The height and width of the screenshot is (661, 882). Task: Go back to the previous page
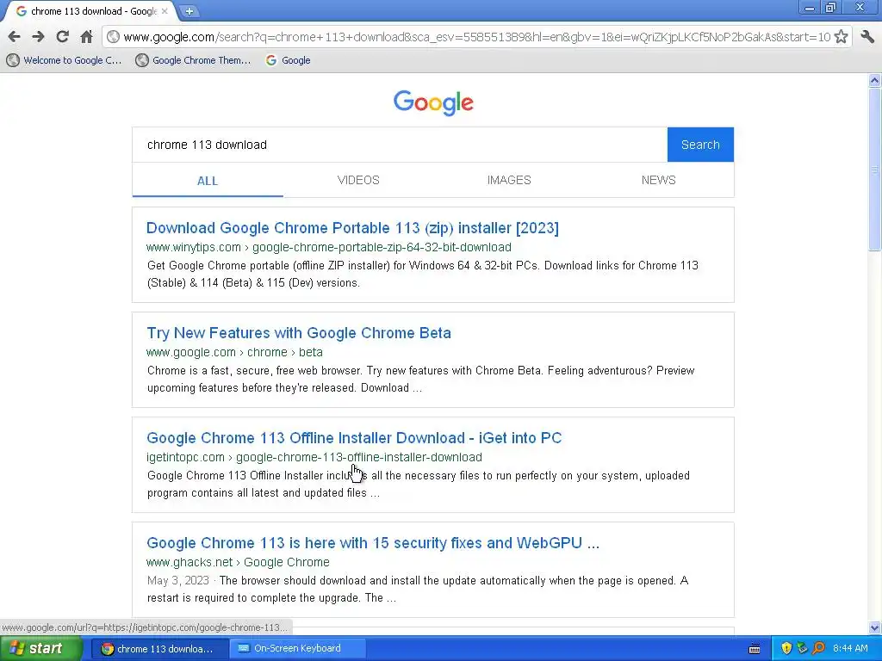tap(14, 37)
